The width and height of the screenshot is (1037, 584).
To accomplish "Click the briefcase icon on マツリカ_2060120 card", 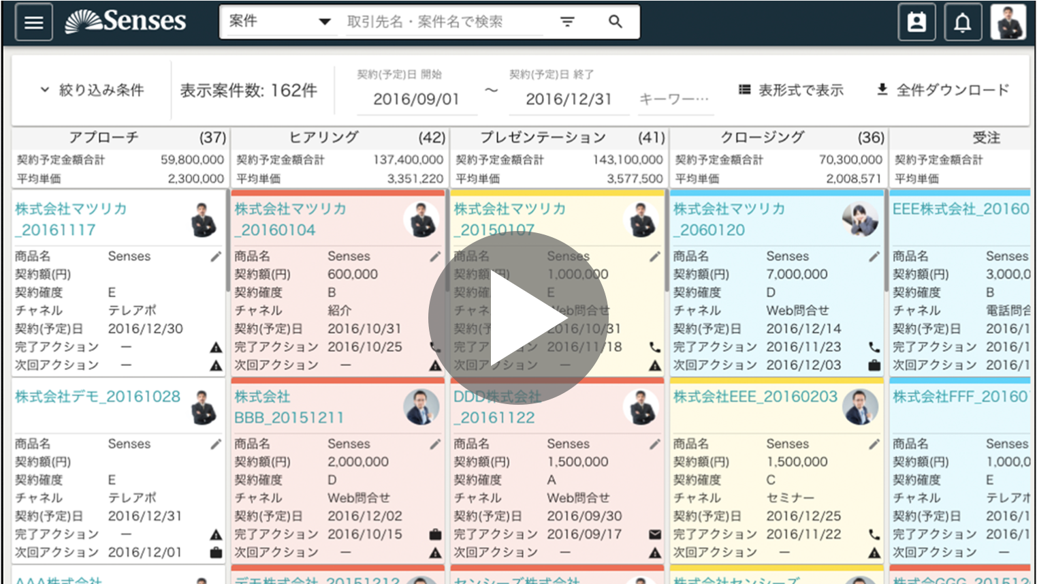I will point(874,366).
